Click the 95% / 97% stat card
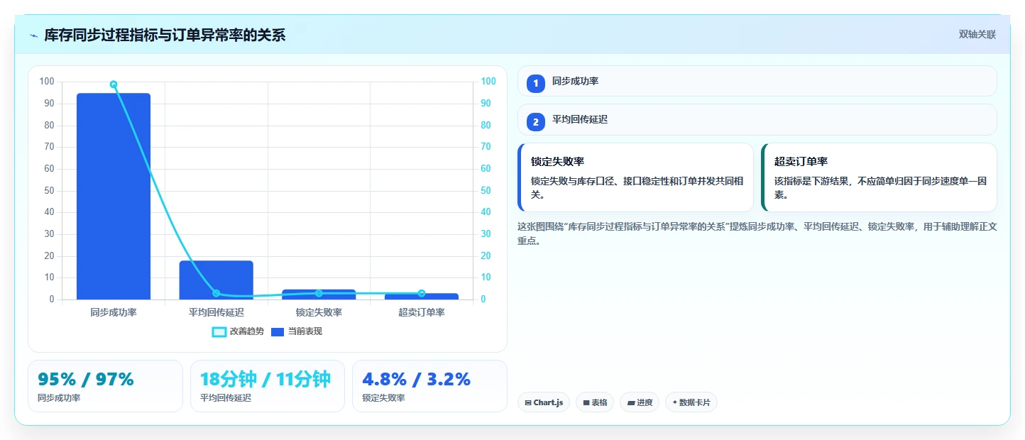The width and height of the screenshot is (1025, 440). point(105,386)
